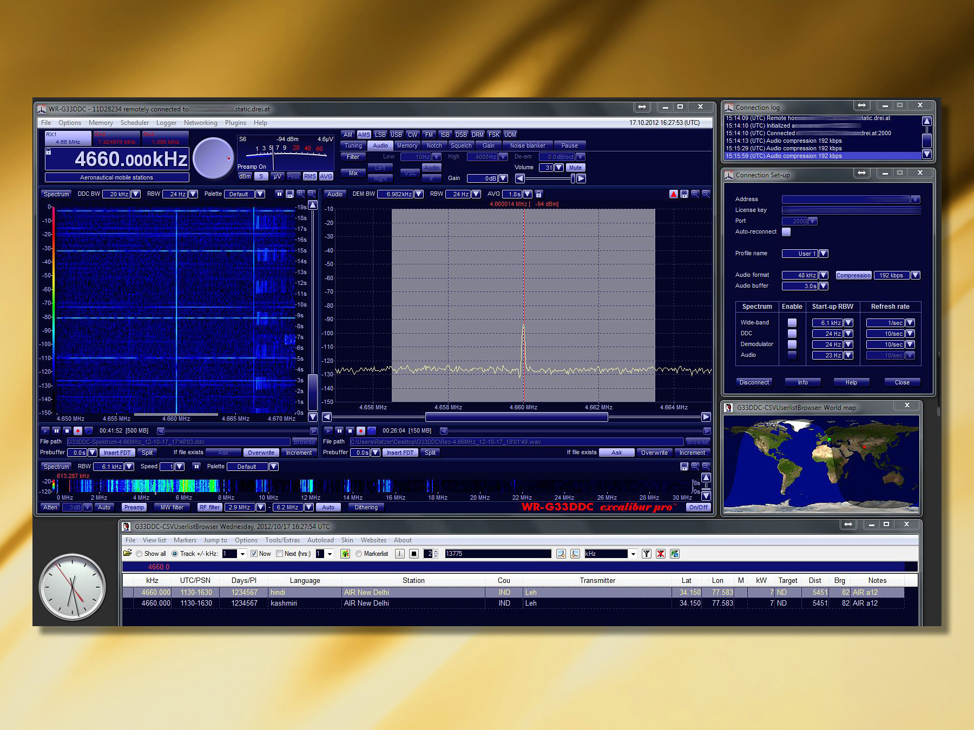Select the USB demodulation mode button

396,135
